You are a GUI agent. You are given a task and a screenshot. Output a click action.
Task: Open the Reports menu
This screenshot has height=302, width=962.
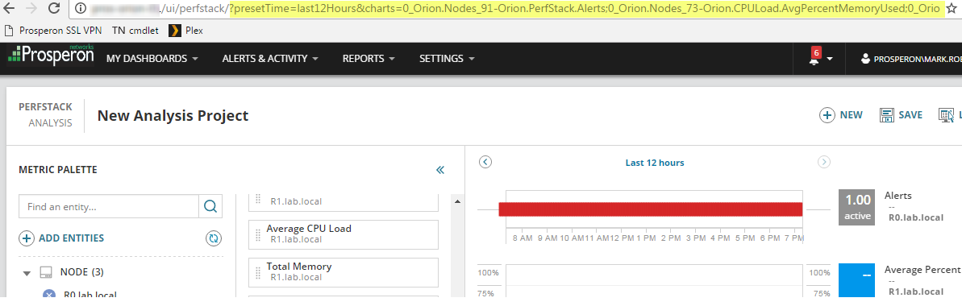click(369, 59)
